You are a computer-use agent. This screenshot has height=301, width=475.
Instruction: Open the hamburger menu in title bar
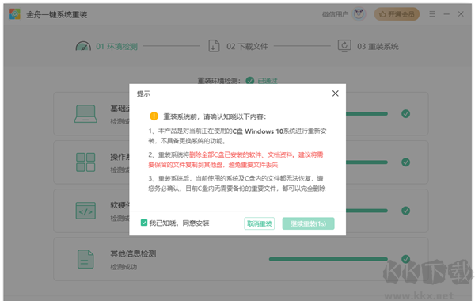point(432,14)
